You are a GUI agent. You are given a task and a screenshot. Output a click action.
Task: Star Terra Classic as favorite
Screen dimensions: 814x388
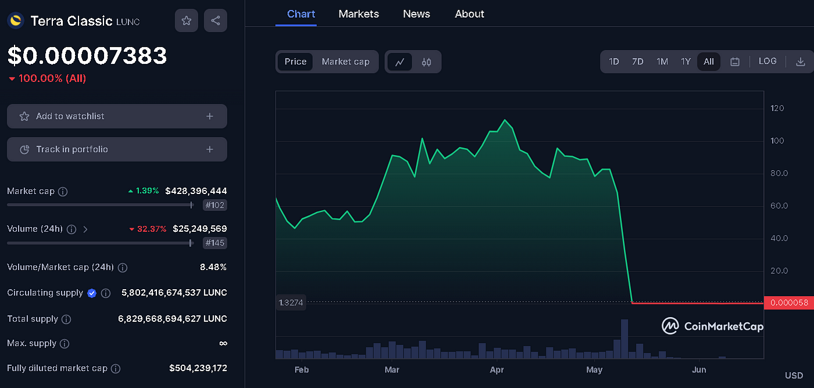click(186, 21)
